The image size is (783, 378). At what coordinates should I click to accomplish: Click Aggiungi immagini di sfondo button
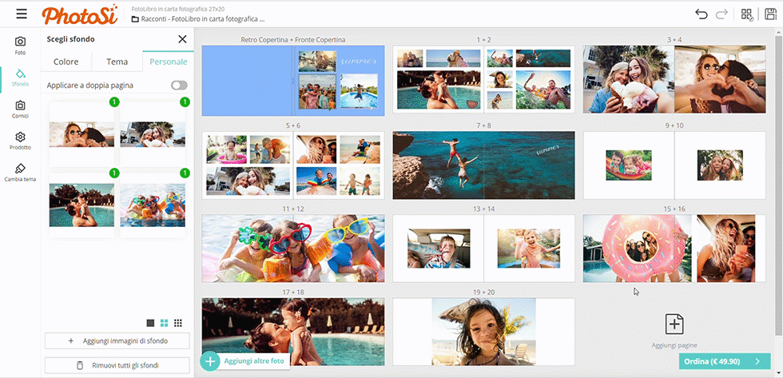[x=117, y=340]
